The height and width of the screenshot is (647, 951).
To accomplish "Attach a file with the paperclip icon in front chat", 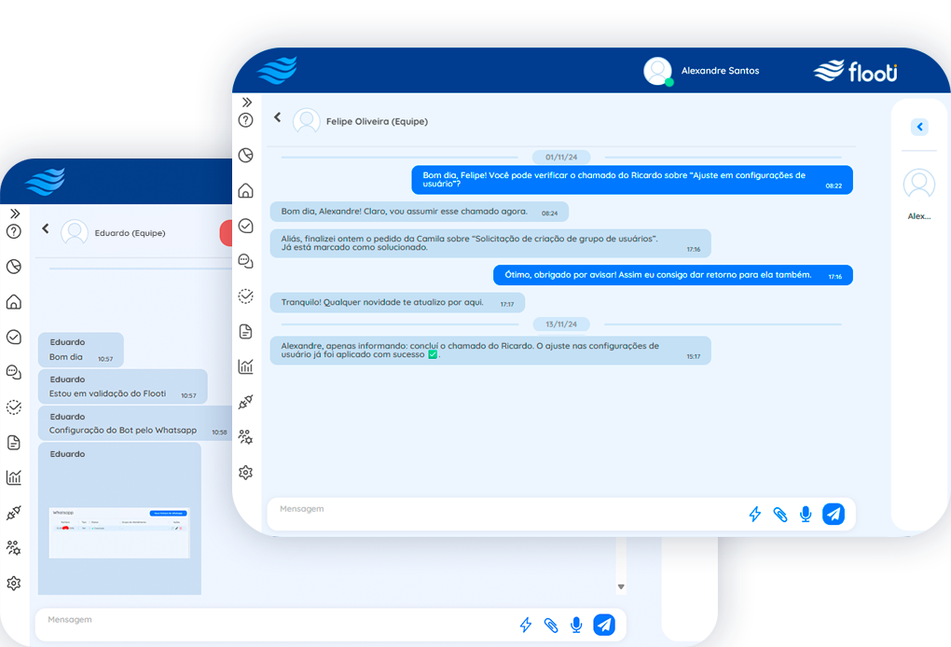I will [780, 514].
